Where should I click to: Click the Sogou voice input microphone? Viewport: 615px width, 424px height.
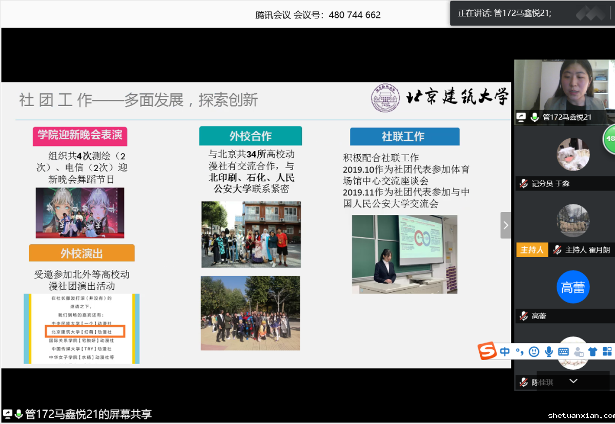[x=549, y=352]
